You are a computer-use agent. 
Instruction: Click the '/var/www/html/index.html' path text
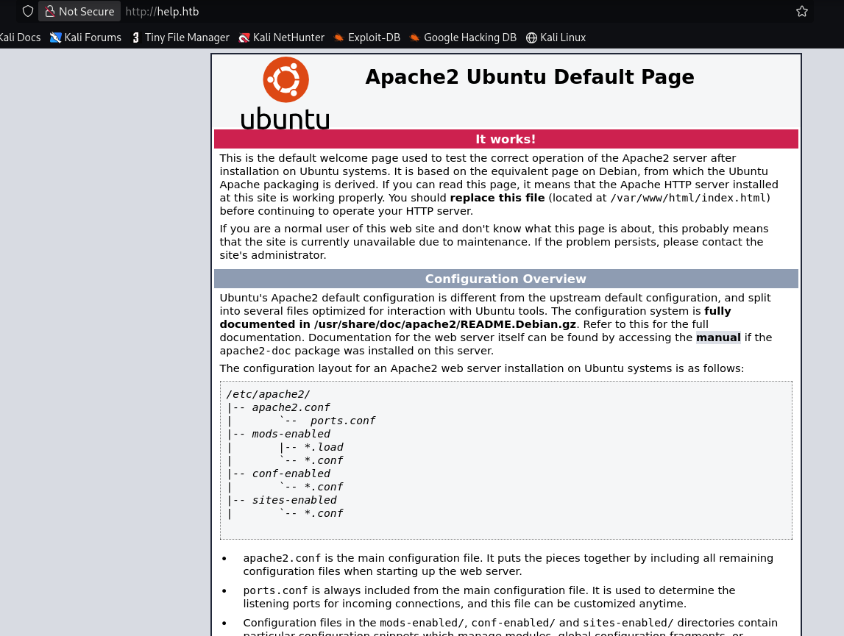point(688,198)
